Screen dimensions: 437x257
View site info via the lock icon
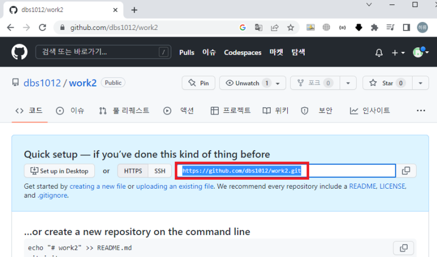tap(62, 28)
